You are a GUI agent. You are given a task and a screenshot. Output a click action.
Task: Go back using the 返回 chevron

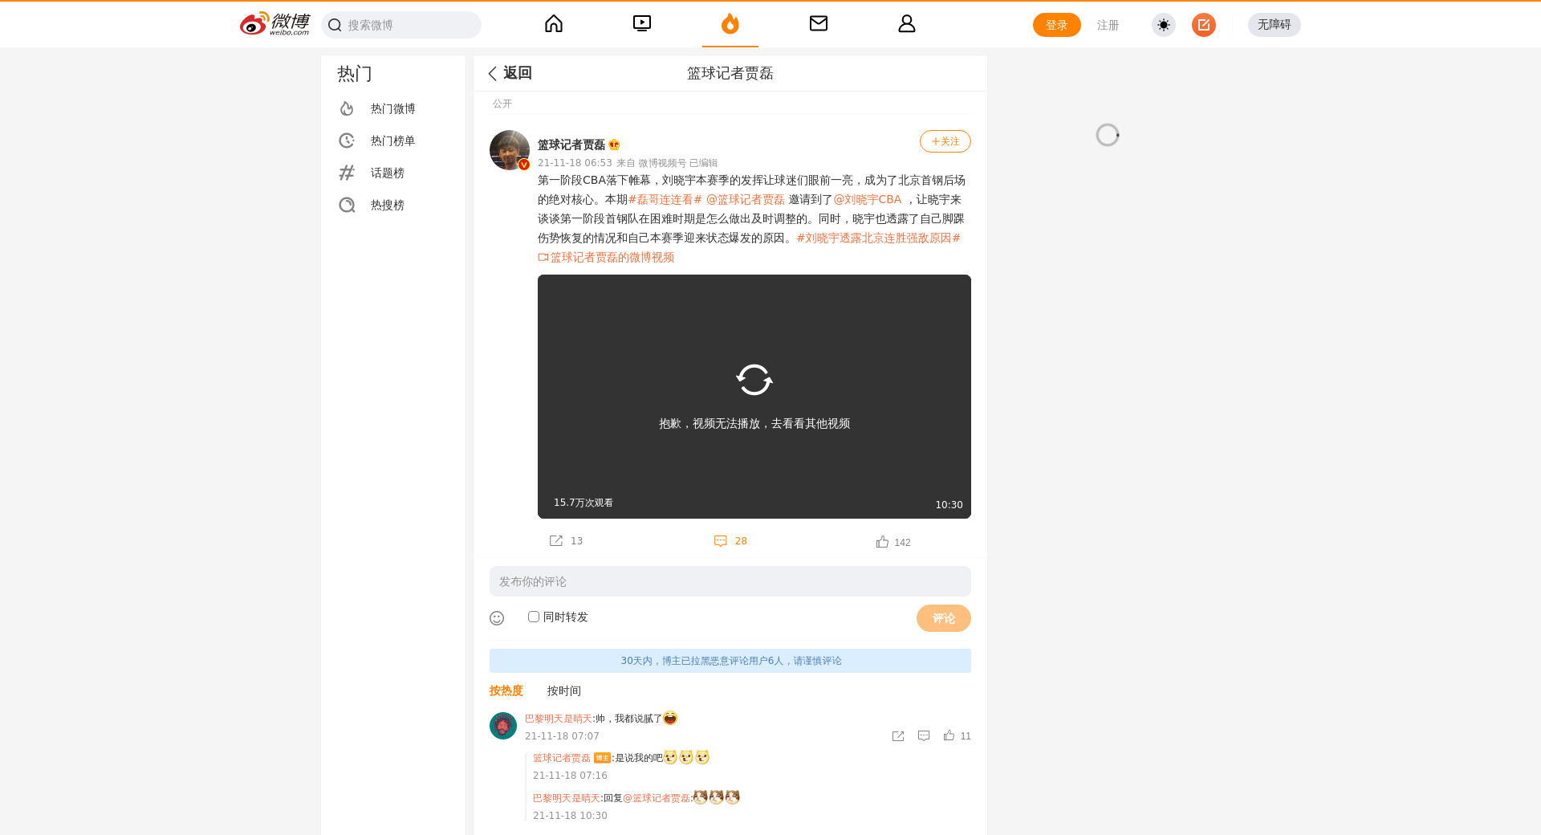[493, 74]
